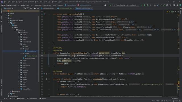Expand the block package
The width and height of the screenshot is (182, 102).
click(19, 35)
